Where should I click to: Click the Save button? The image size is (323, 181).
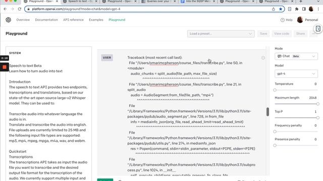coord(263,34)
